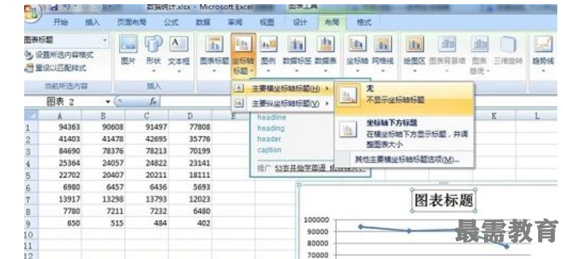Click the Save icon in quick access toolbar

coord(54,7)
